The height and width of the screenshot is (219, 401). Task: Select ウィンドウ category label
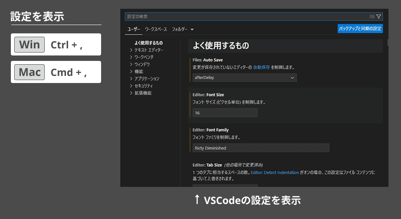coord(142,64)
